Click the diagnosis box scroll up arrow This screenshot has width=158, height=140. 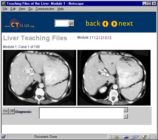pyautogui.click(x=126, y=110)
